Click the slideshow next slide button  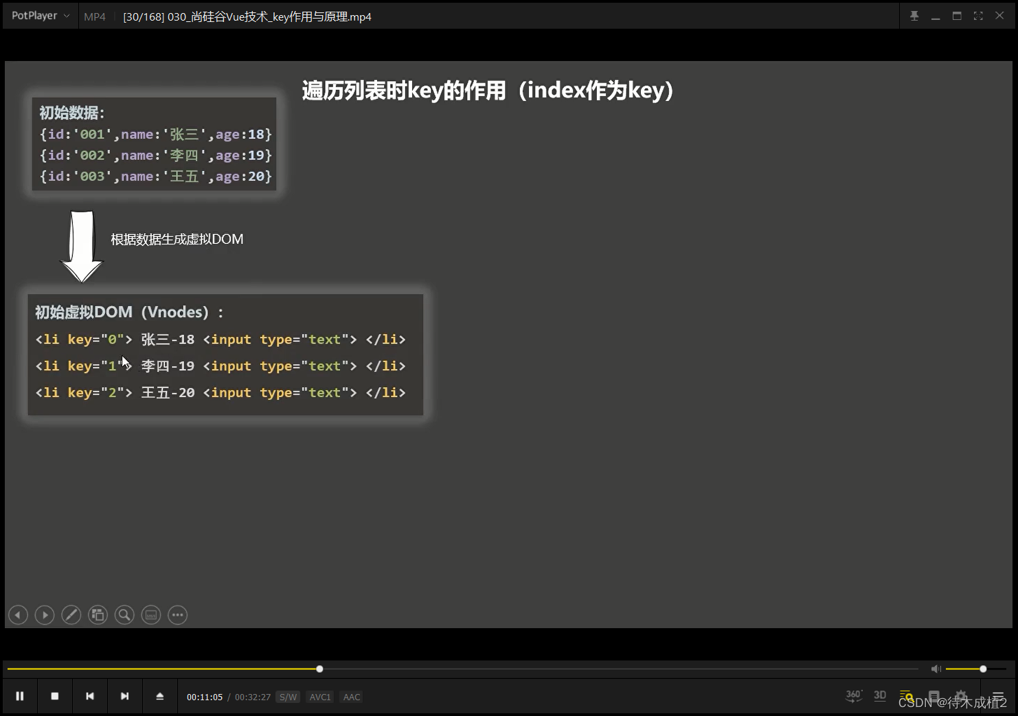tap(45, 615)
